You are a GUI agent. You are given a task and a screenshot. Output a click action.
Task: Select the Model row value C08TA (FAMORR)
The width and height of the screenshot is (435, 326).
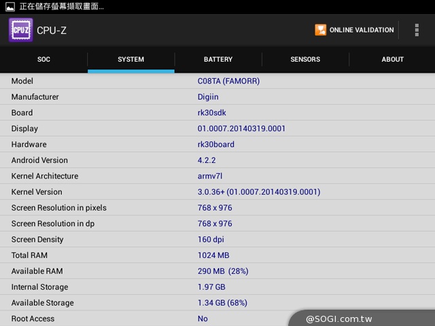pos(228,81)
